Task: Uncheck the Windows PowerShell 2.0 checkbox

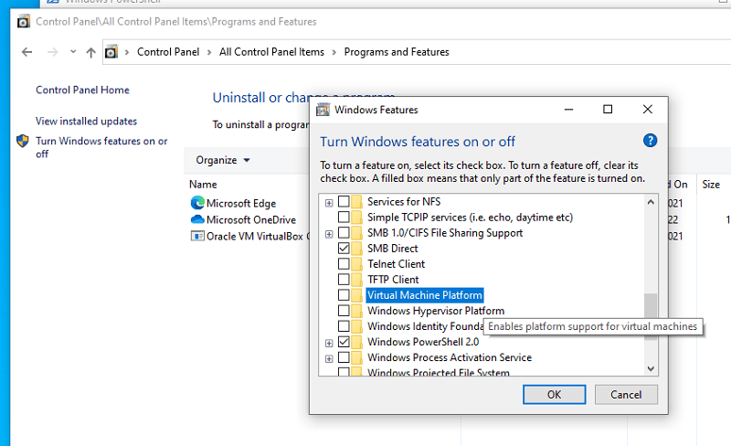Action: [x=344, y=342]
